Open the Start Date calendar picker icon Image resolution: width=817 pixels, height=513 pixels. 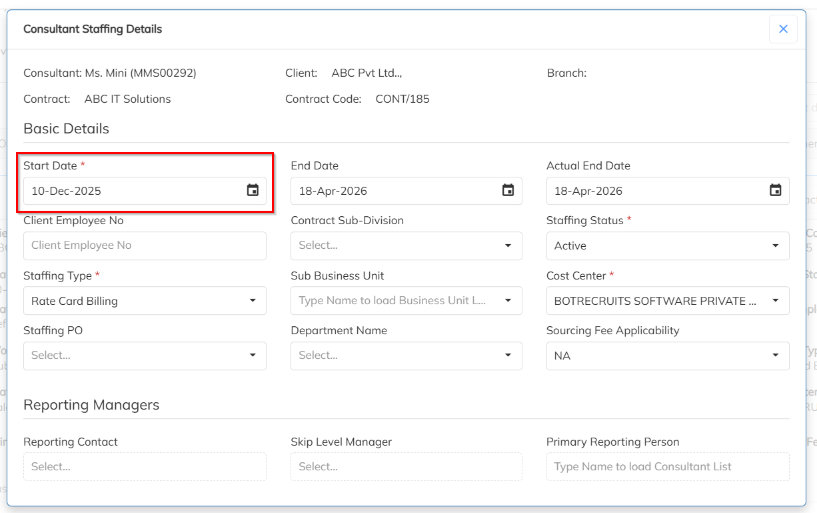(x=253, y=191)
